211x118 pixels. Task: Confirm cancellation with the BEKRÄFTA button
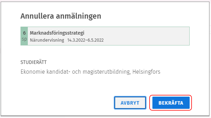(x=170, y=103)
